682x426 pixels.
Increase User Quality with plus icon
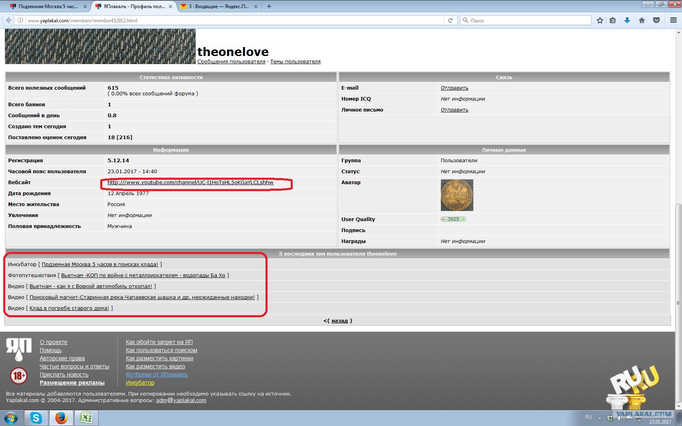pos(463,219)
